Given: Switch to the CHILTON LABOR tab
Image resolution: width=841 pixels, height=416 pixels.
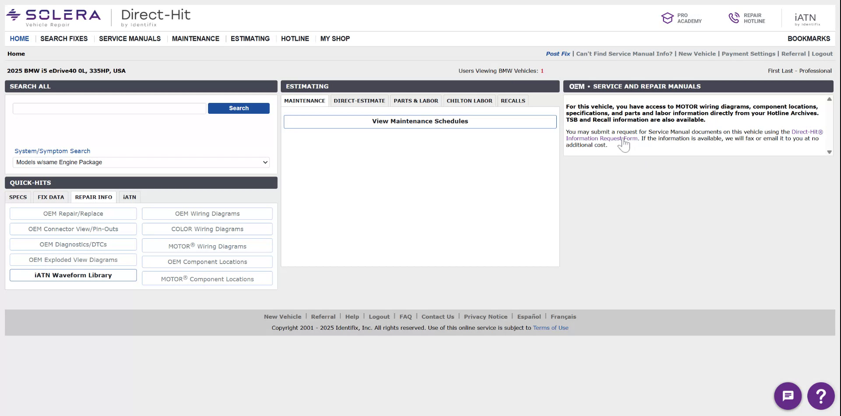Looking at the screenshot, I should click(x=469, y=100).
